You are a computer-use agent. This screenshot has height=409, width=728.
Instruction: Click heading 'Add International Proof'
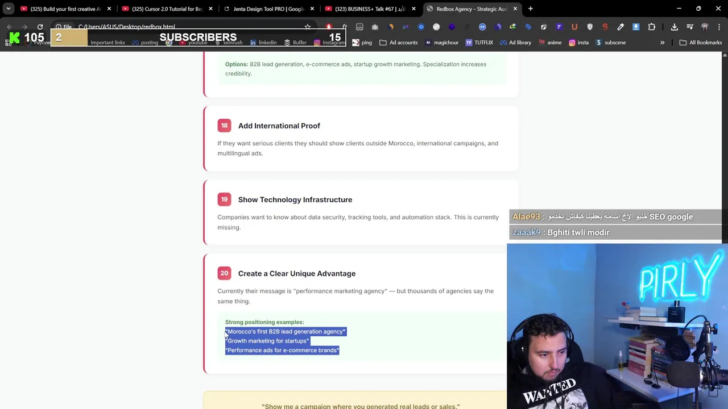(x=279, y=126)
